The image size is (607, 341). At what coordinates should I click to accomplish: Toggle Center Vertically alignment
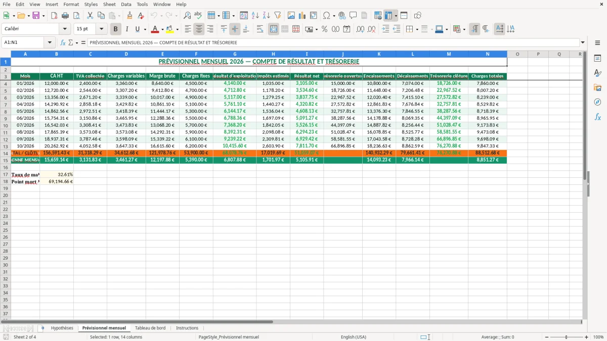(x=235, y=29)
